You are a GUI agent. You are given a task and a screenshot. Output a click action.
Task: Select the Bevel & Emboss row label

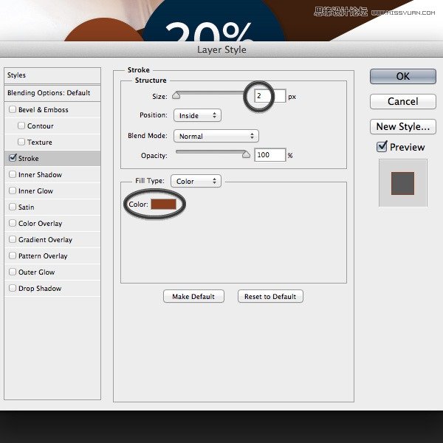(44, 110)
